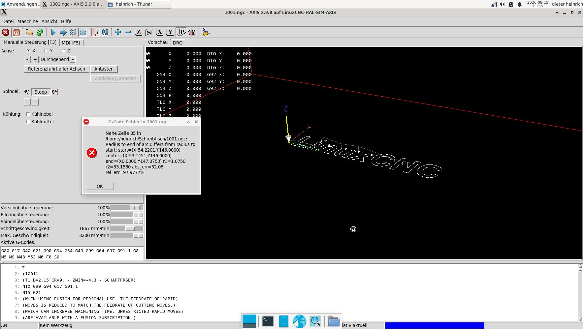Jog axis positive with plus button

(35, 59)
